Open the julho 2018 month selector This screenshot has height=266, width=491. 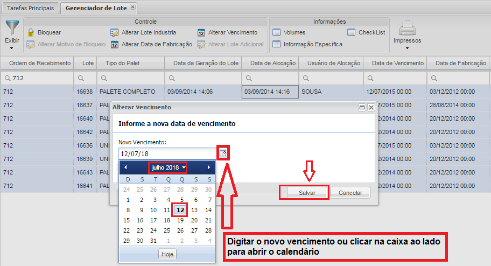(x=168, y=167)
